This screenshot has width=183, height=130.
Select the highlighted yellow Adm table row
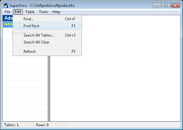[x=8, y=24]
